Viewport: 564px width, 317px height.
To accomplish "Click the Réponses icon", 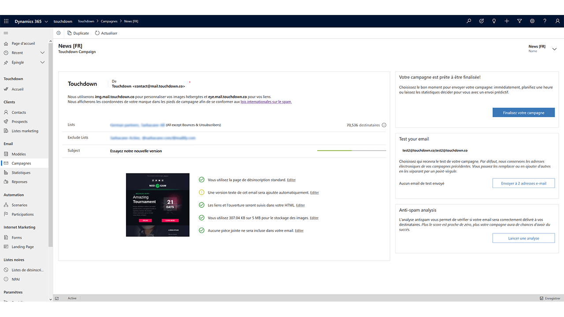I will pyautogui.click(x=6, y=182).
